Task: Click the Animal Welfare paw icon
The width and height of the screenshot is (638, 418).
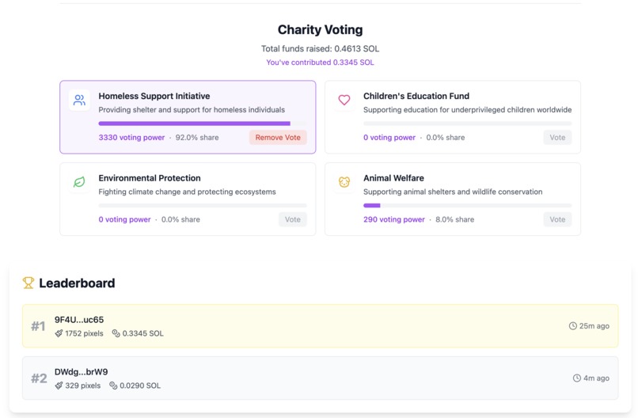Action: 344,182
